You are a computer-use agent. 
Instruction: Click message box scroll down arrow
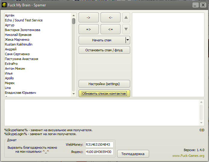[201, 122]
